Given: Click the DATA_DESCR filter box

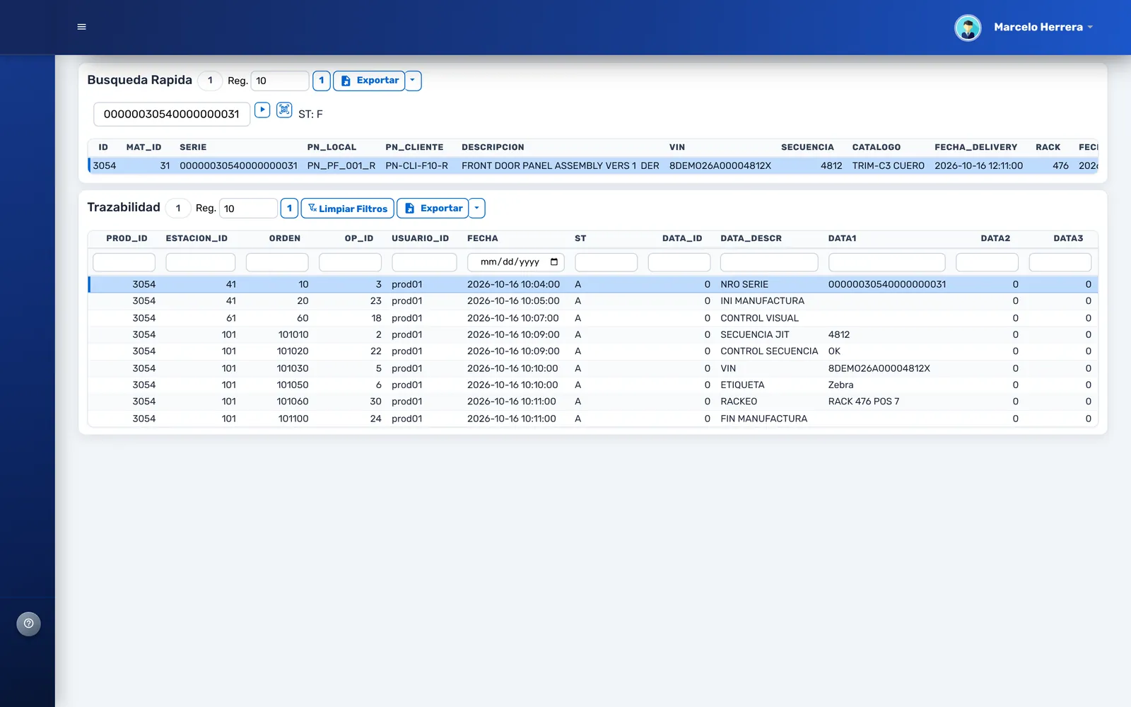Looking at the screenshot, I should click(769, 262).
